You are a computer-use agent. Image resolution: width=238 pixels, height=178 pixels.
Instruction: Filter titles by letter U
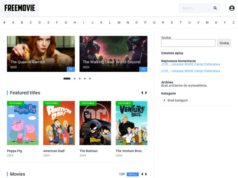190,23
